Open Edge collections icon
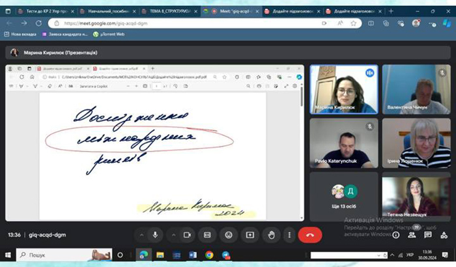This screenshot has width=456, height=267. click(386, 23)
